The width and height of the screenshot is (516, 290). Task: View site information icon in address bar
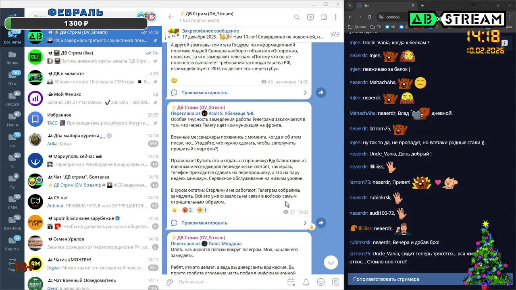coord(381,17)
